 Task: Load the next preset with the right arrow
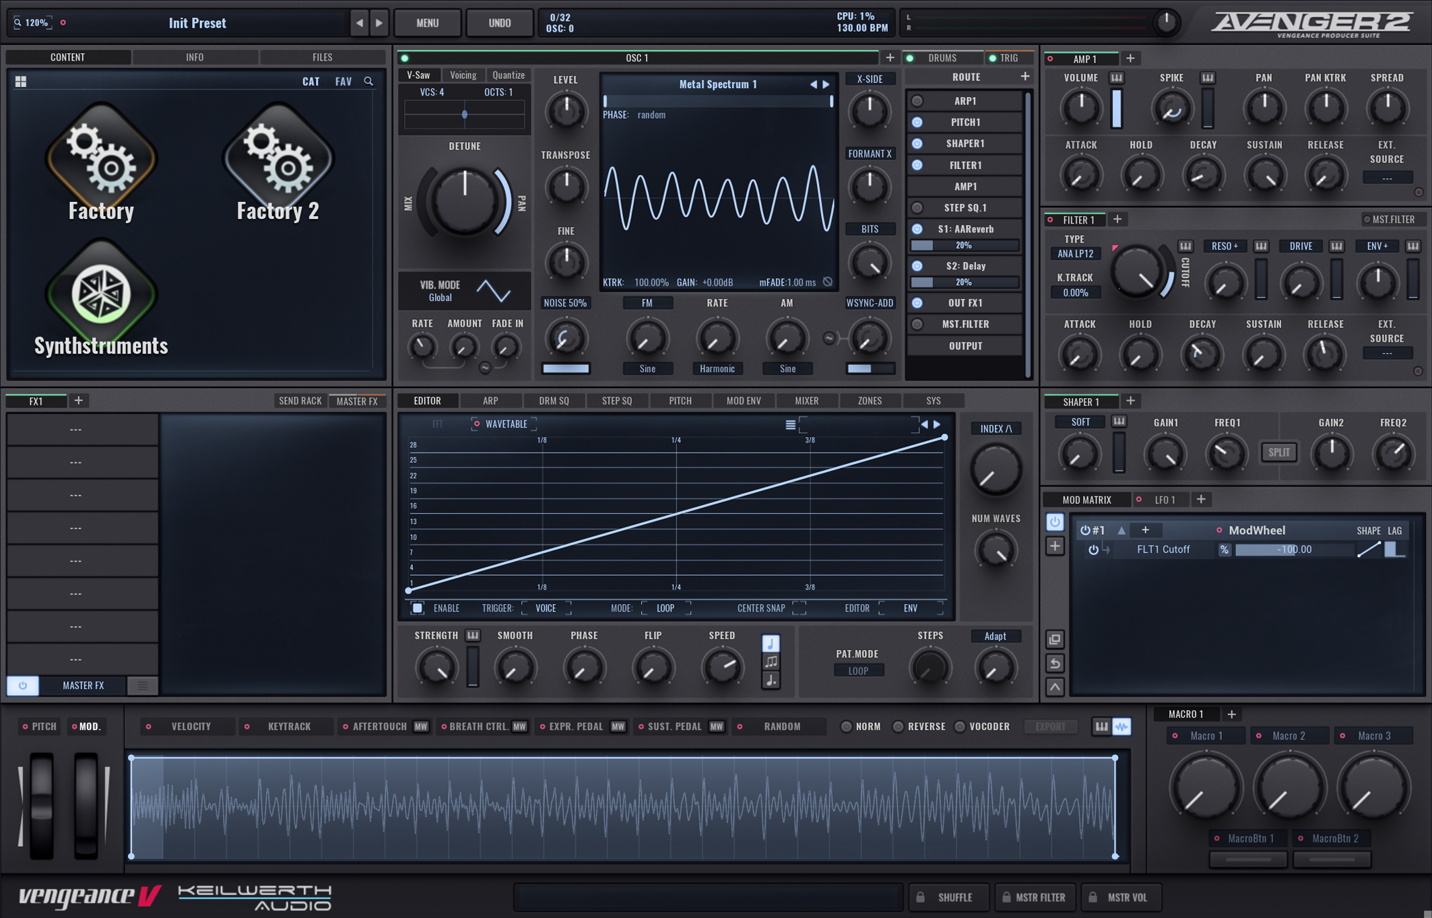[379, 23]
